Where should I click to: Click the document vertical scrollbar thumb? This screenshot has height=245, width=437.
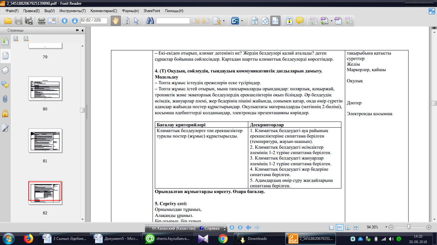pyautogui.click(x=434, y=103)
